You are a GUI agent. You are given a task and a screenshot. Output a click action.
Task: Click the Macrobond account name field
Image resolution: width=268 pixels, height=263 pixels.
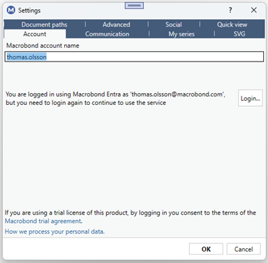point(134,57)
